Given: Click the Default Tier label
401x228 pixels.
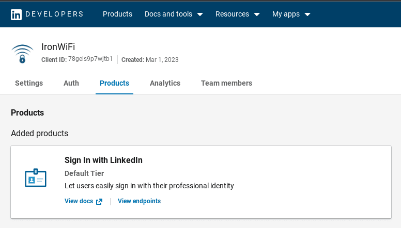Looking at the screenshot, I should pyautogui.click(x=84, y=173).
